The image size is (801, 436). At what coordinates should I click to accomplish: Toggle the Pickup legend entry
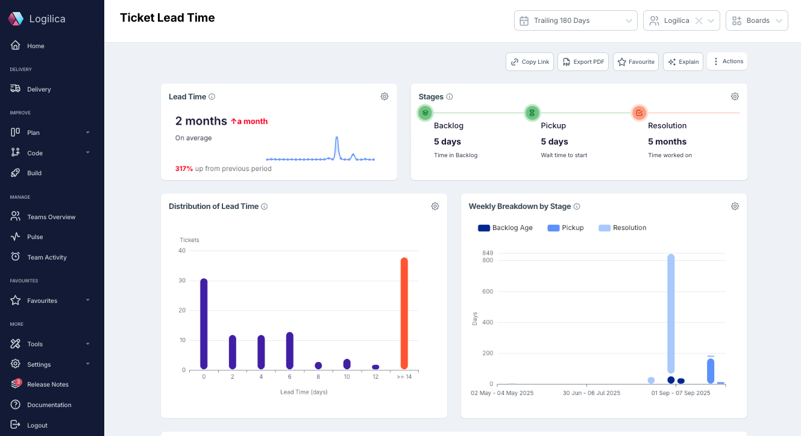pyautogui.click(x=565, y=228)
